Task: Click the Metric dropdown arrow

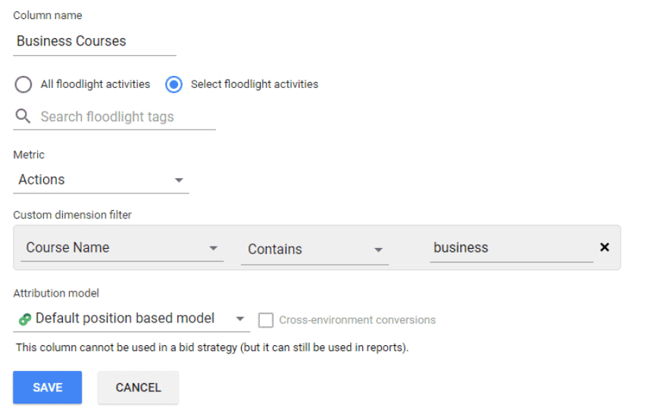Action: point(179,181)
